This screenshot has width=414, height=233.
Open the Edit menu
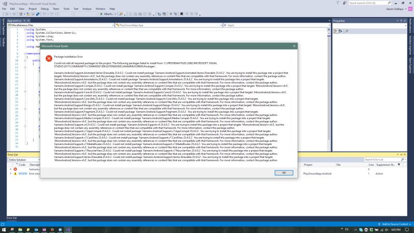point(12,9)
